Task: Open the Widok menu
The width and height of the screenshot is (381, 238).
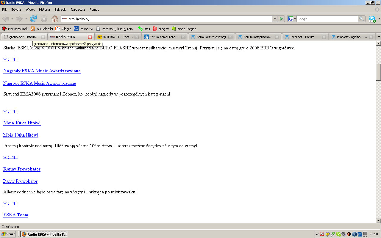Action: (30, 10)
